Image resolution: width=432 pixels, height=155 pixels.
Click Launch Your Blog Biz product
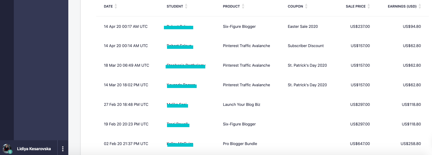242,104
